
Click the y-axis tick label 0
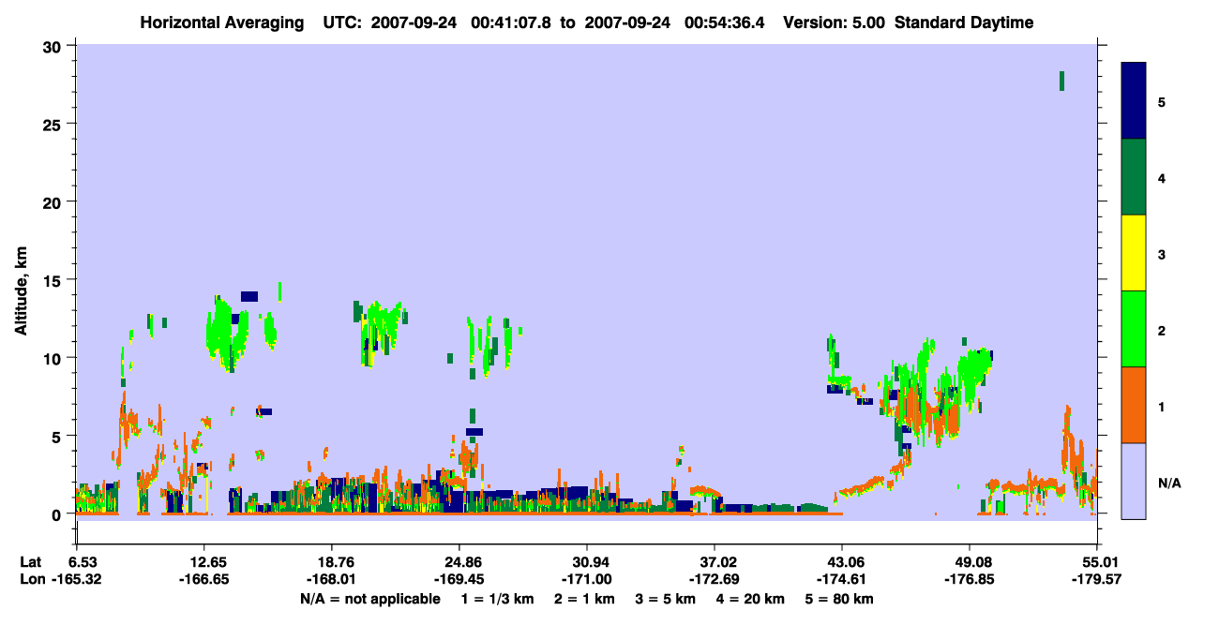coord(58,514)
